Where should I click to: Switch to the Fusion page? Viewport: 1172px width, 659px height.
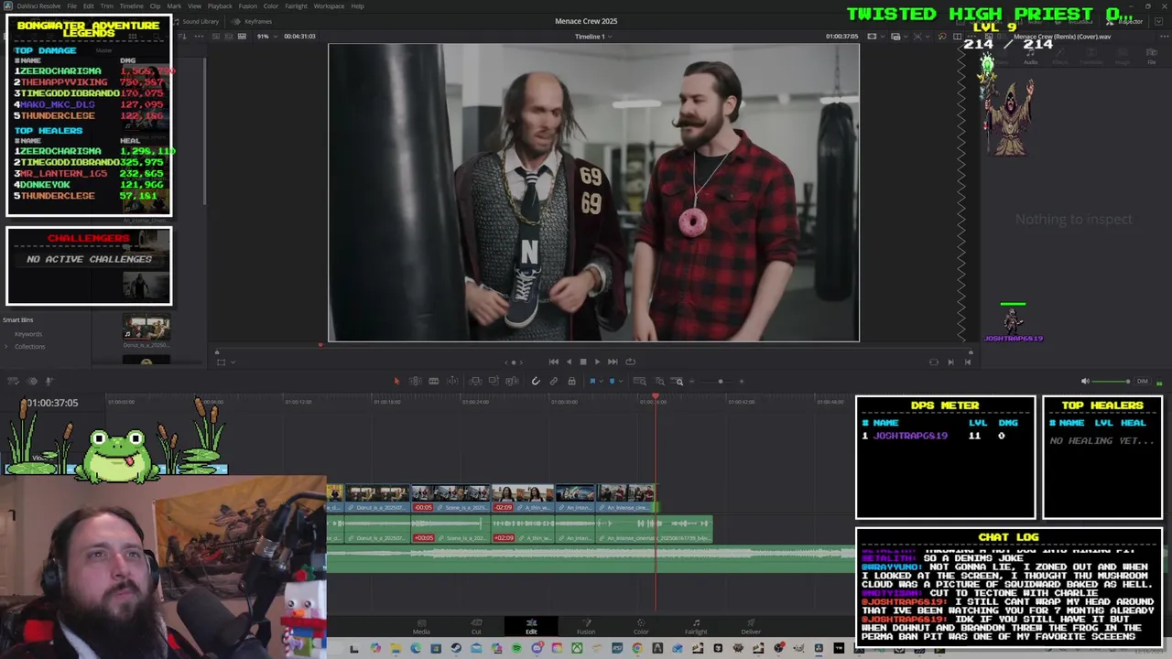[x=586, y=627]
